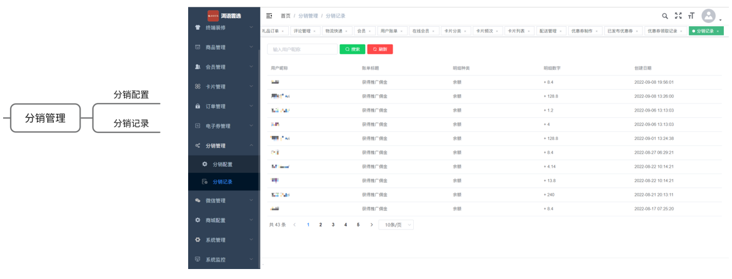The width and height of the screenshot is (732, 279).
Task: Close the 评论管理 tab with its x
Action: (314, 31)
